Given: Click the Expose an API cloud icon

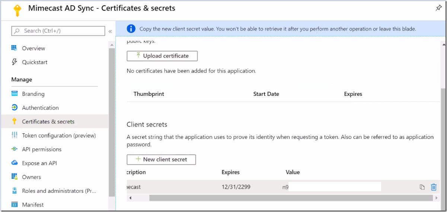Looking at the screenshot, I should tap(15, 163).
